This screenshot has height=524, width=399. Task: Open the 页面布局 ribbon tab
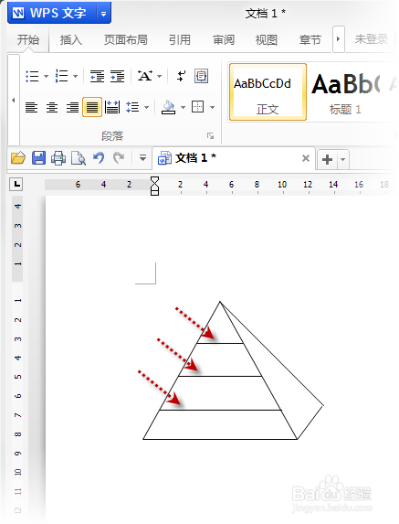pos(125,40)
